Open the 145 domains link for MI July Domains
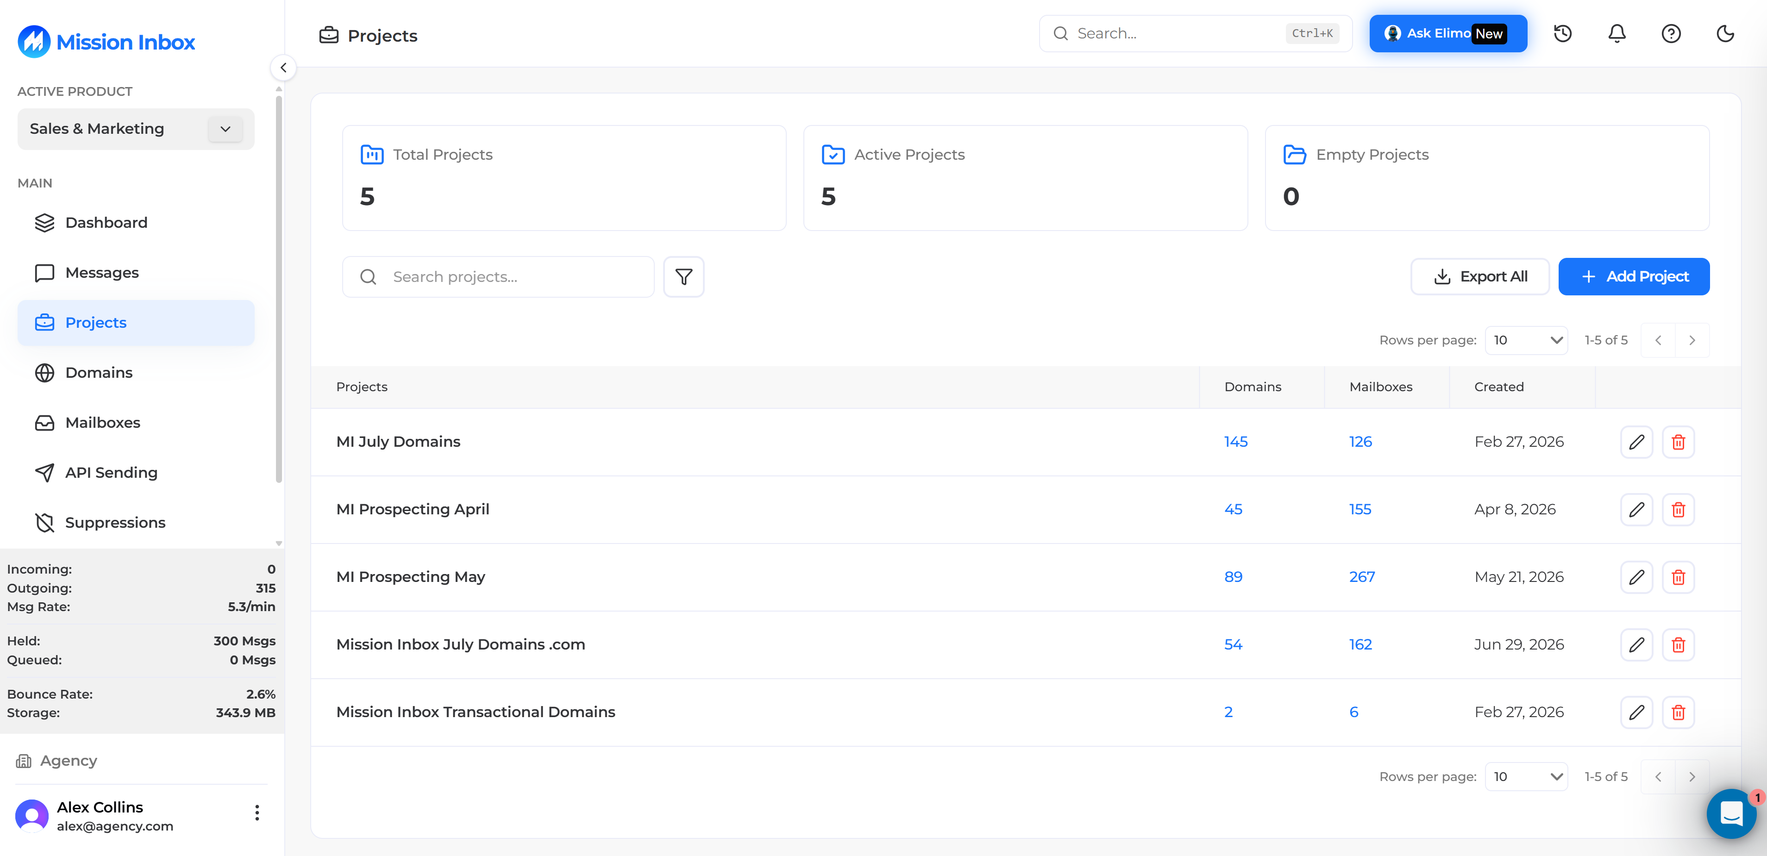 (x=1235, y=442)
